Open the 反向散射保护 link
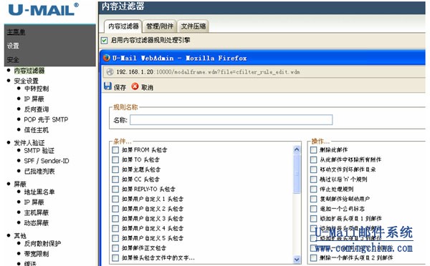The width and height of the screenshot is (430, 266). coord(42,244)
